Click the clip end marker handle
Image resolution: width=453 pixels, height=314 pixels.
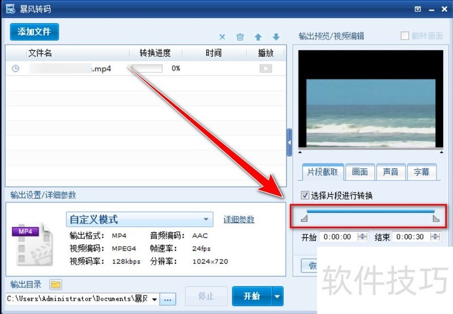[x=436, y=218]
